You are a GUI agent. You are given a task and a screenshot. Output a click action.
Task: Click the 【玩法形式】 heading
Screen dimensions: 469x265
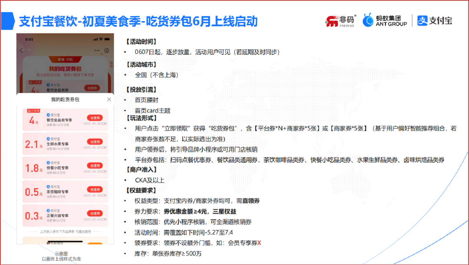141,118
